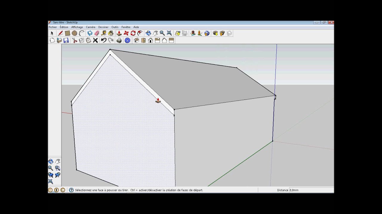Choose the Tape Measure tool
The height and width of the screenshot is (214, 382).
104,33
